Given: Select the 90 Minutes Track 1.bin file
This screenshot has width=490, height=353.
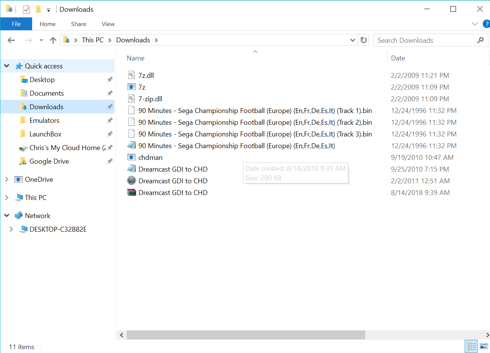Looking at the screenshot, I should pos(255,111).
